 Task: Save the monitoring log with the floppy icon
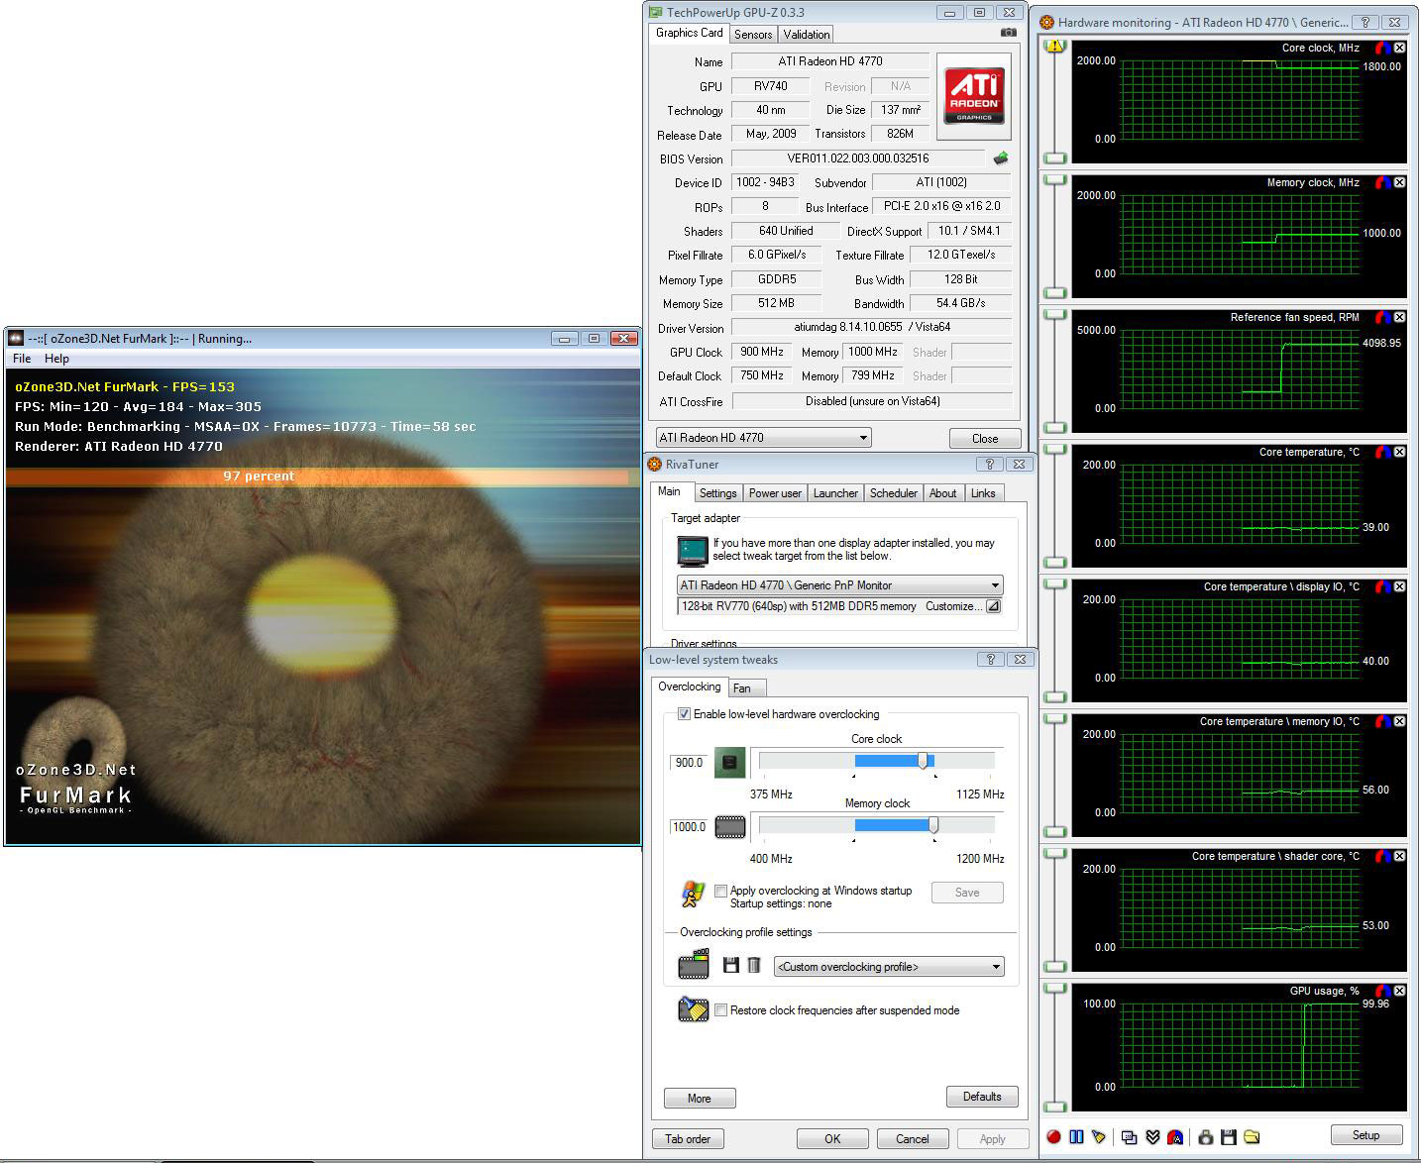(x=1229, y=1136)
